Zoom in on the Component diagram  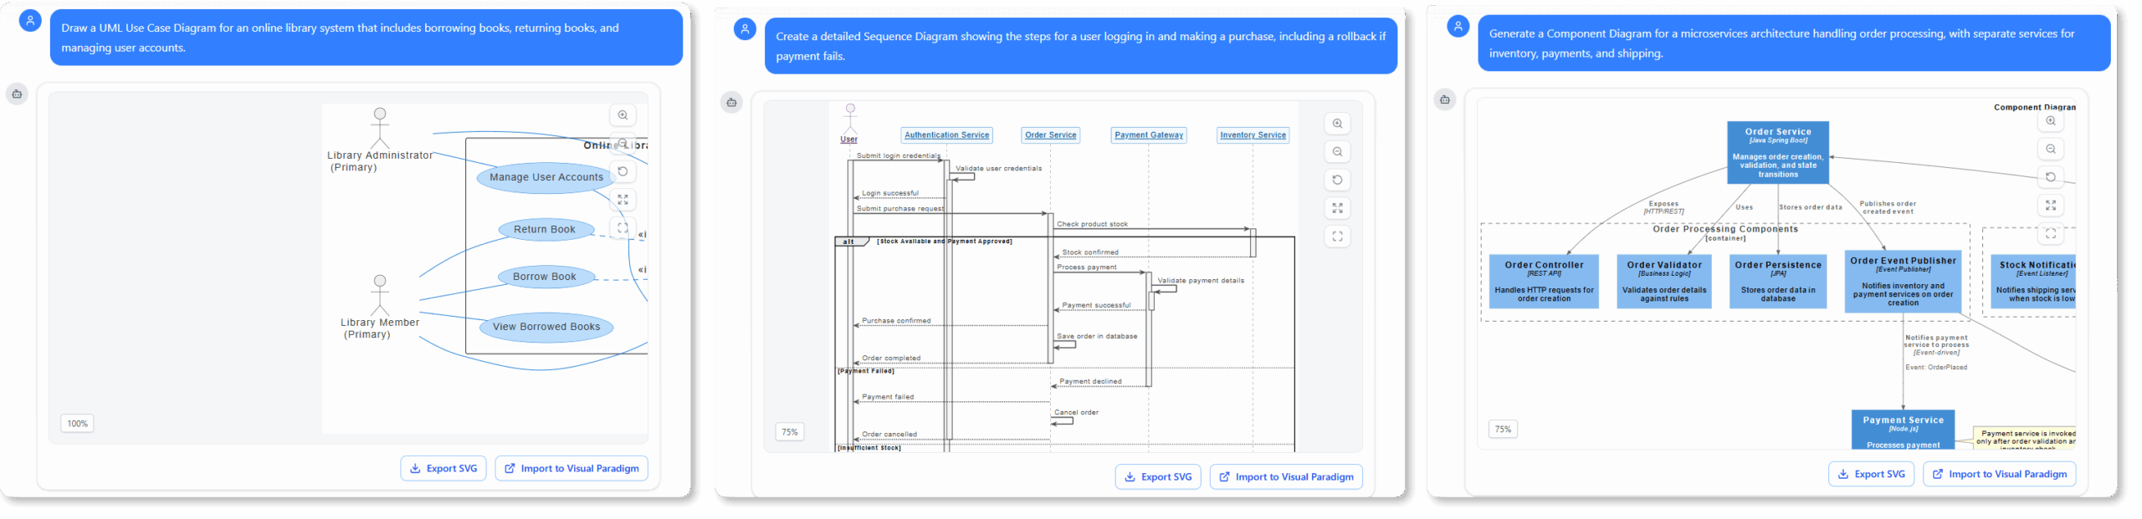click(x=2050, y=121)
